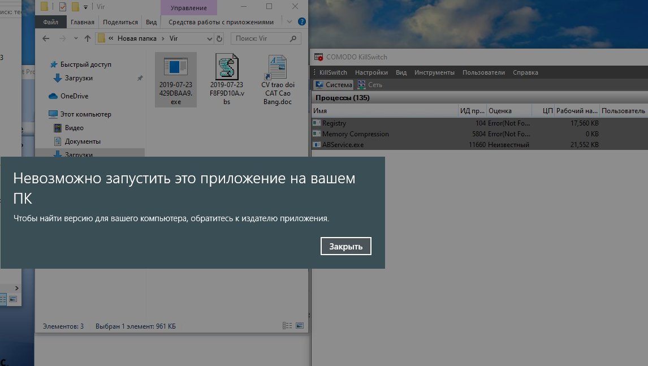Select CV trao doi CAT Cao Bang.doc shortcut
The width and height of the screenshot is (648, 366).
(278, 80)
